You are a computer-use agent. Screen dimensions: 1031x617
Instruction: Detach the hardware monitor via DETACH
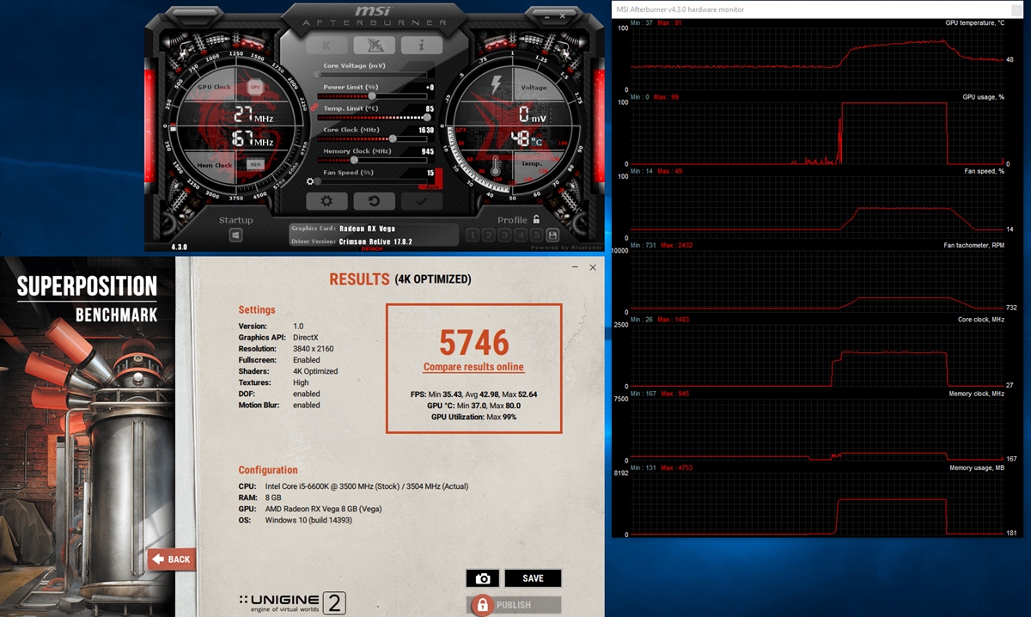pyautogui.click(x=374, y=248)
